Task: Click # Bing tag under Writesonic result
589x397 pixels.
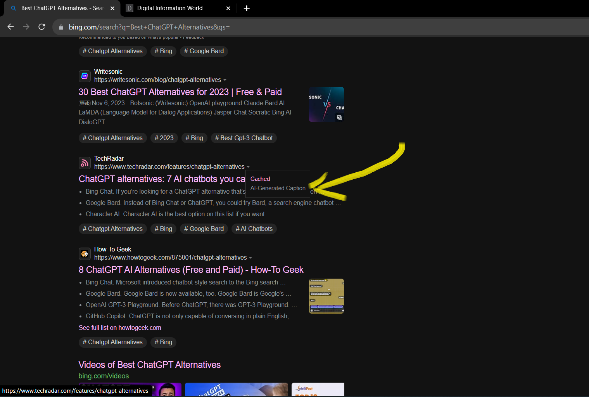Action: [x=194, y=138]
